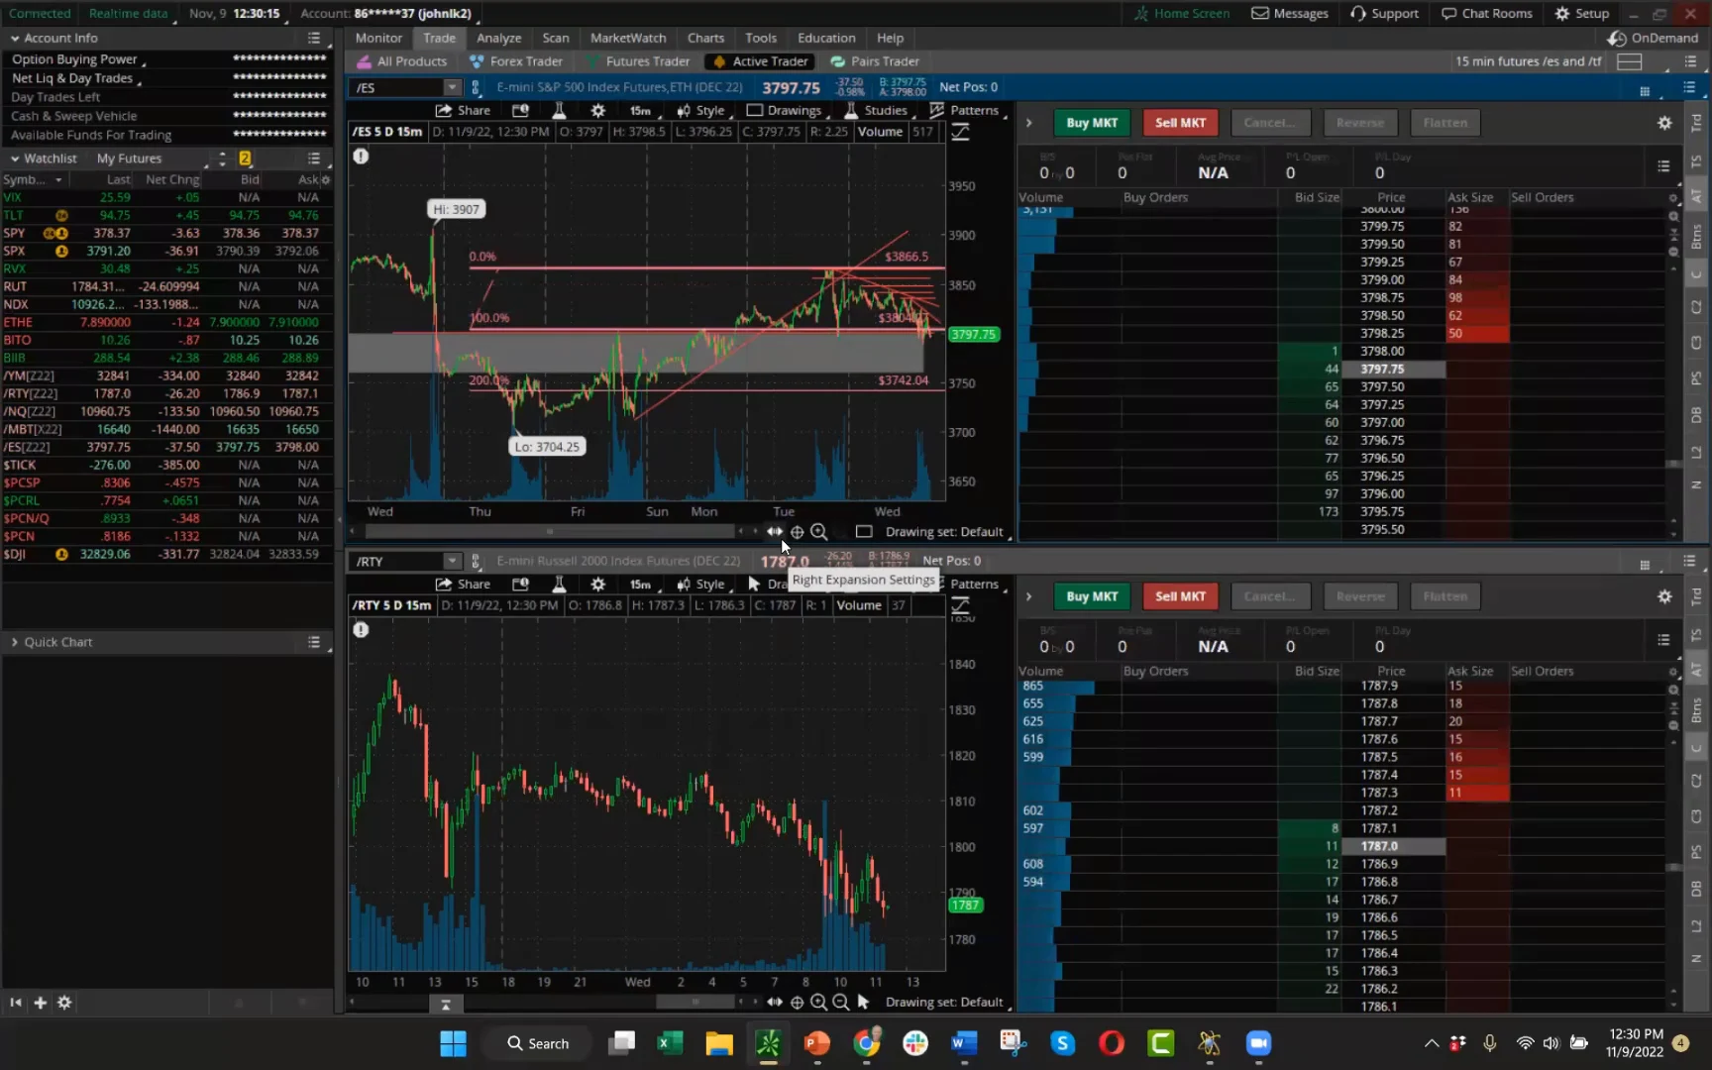Expand the Quick Chart section
1712x1070 pixels.
(15, 642)
